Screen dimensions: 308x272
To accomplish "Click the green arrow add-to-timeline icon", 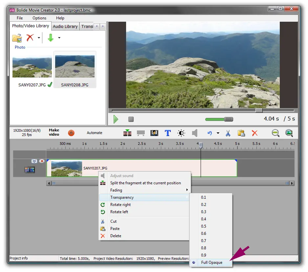I will (x=51, y=38).
